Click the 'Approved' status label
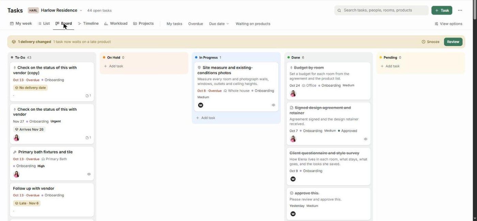Image resolution: width=477 pixels, height=221 pixels. coord(348,131)
